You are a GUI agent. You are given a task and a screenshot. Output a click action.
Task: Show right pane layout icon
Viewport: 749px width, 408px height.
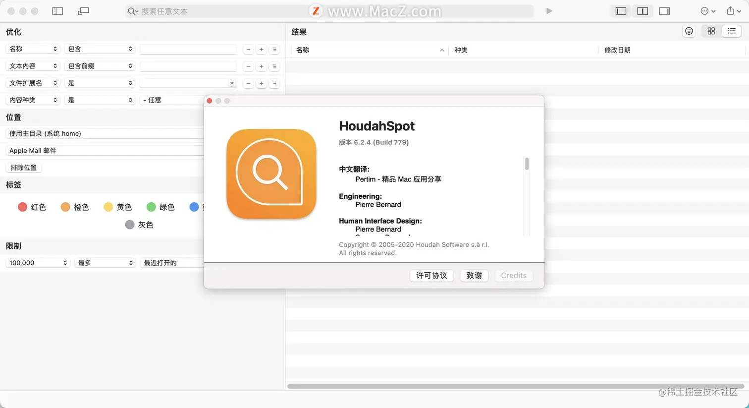click(x=664, y=11)
